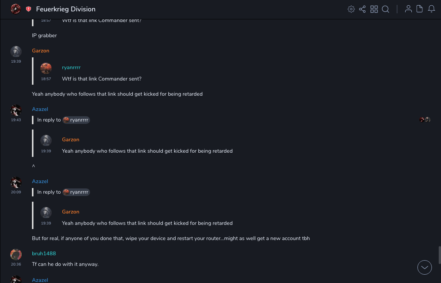Open the room settings gear icon
Image resolution: width=441 pixels, height=283 pixels.
351,9
